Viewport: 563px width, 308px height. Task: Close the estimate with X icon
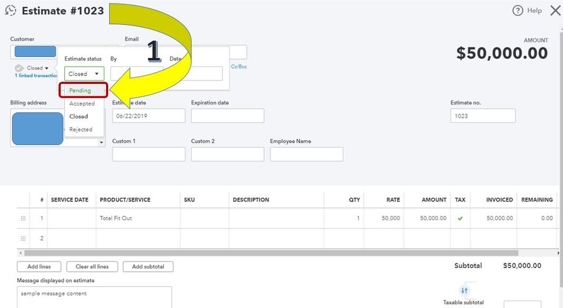pyautogui.click(x=556, y=11)
